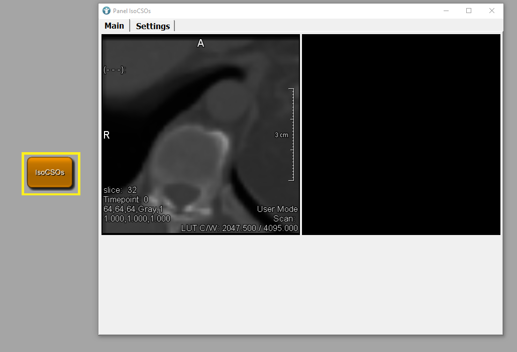Open the Settings tab
Image resolution: width=517 pixels, height=352 pixels.
coord(153,26)
